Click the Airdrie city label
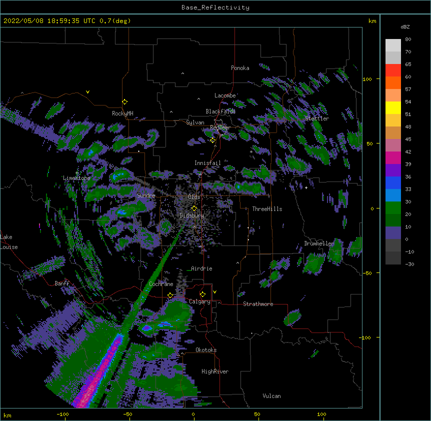The height and width of the screenshot is (421, 431). (x=202, y=268)
